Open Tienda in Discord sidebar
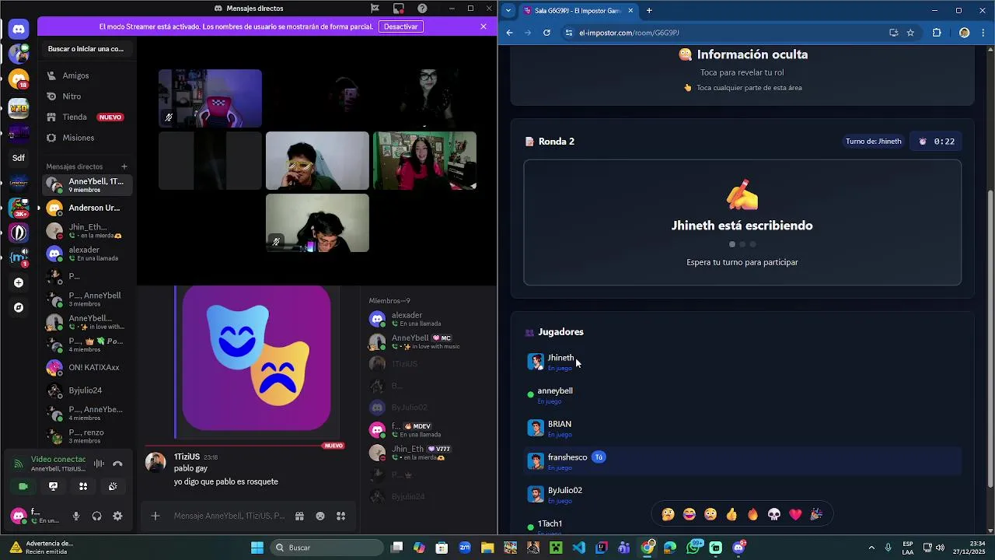Screen dimensions: 995x560 pos(87,117)
